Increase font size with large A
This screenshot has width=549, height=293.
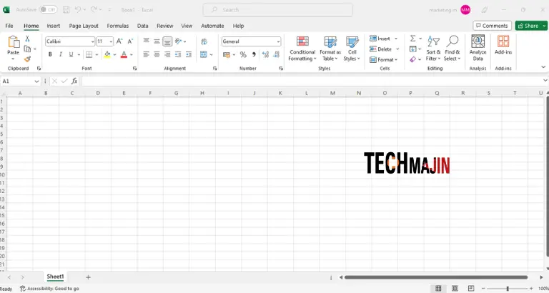pos(119,41)
